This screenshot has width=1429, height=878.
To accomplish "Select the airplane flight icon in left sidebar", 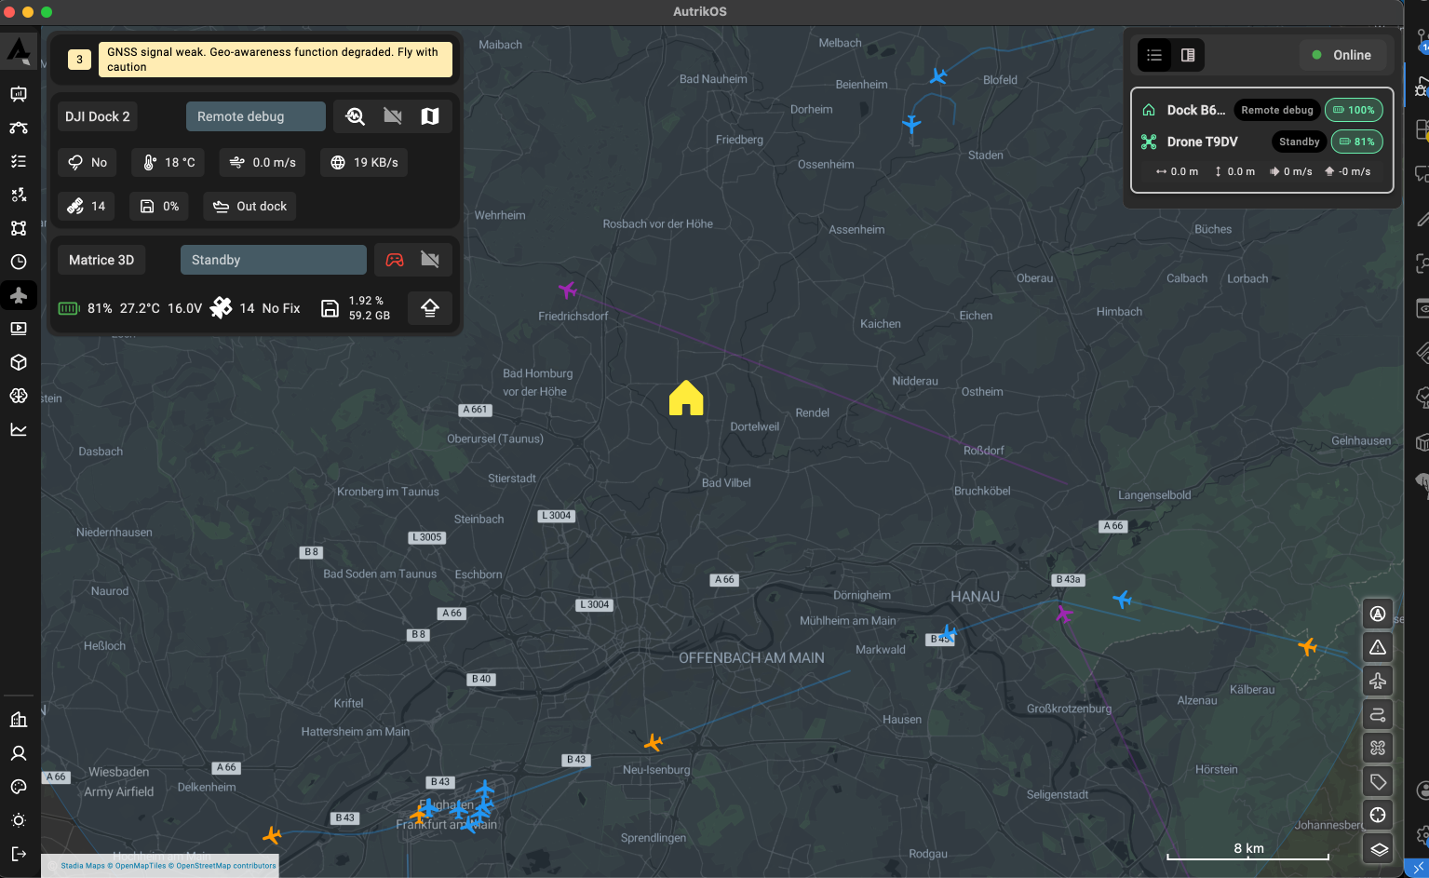I will point(19,295).
